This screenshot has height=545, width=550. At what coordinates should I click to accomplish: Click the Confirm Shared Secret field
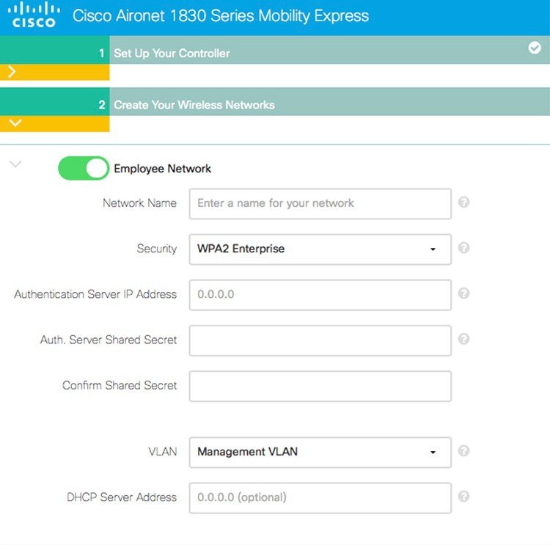click(x=320, y=386)
